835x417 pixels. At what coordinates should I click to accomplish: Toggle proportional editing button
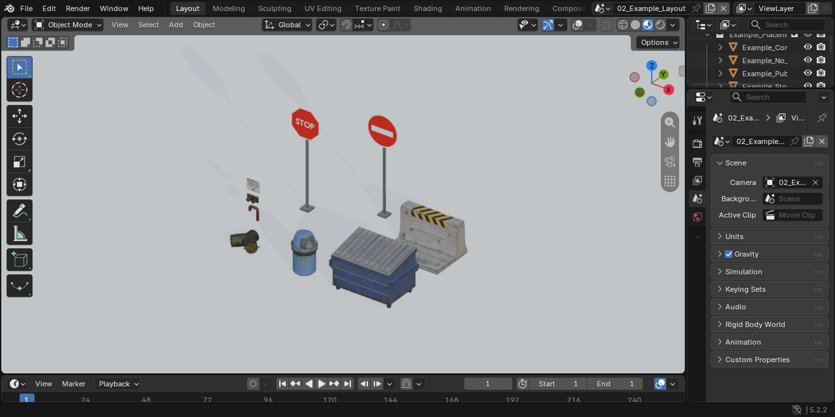coord(383,24)
